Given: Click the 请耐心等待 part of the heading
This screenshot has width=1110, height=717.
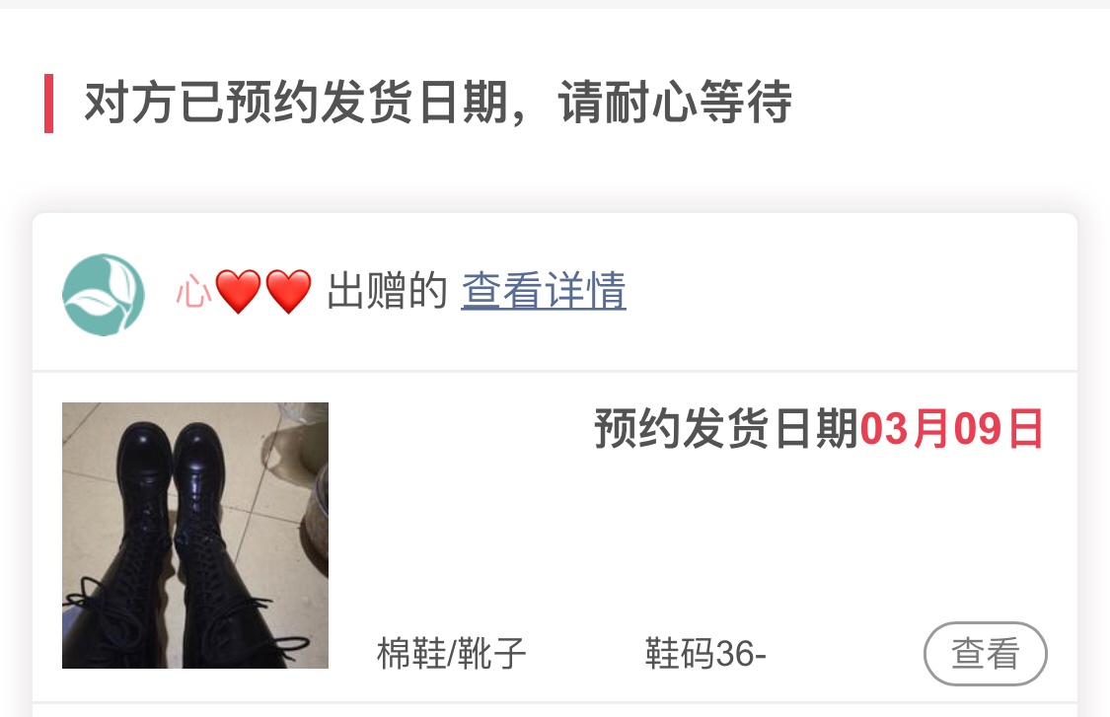Looking at the screenshot, I should [675, 103].
